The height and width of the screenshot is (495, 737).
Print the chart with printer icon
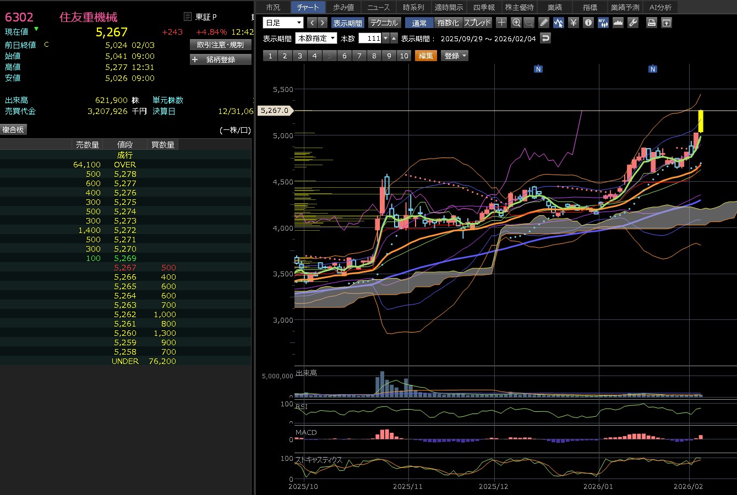[651, 23]
